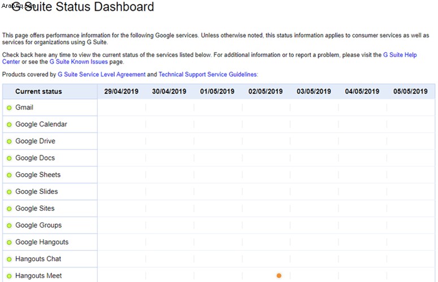Open G Suite Service Level Agreement link

point(101,74)
